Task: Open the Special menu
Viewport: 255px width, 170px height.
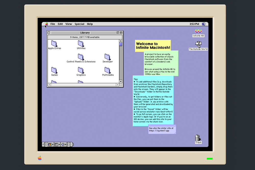Action: click(x=79, y=24)
